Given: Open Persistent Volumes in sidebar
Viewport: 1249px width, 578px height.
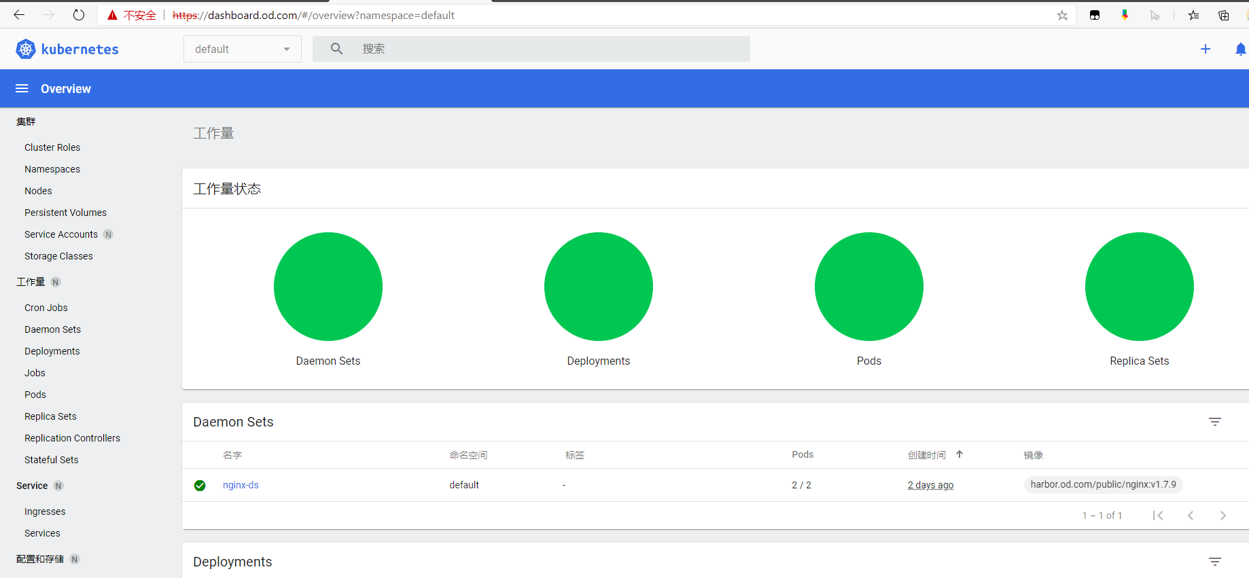Looking at the screenshot, I should pos(65,213).
